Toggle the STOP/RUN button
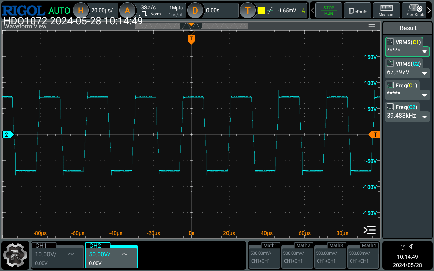Screen dimensions: 434x271 (x=329, y=11)
